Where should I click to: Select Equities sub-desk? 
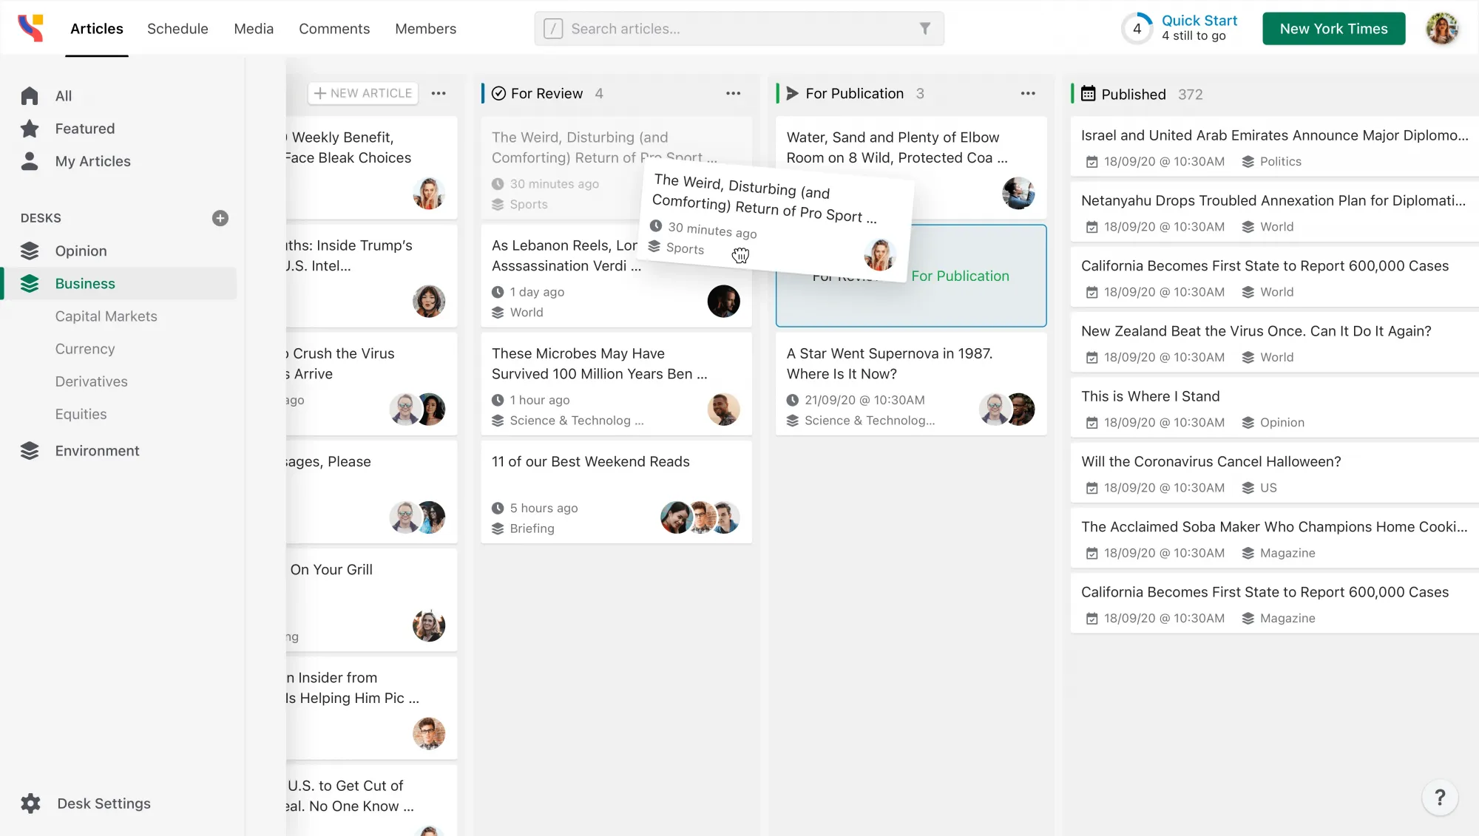tap(81, 414)
